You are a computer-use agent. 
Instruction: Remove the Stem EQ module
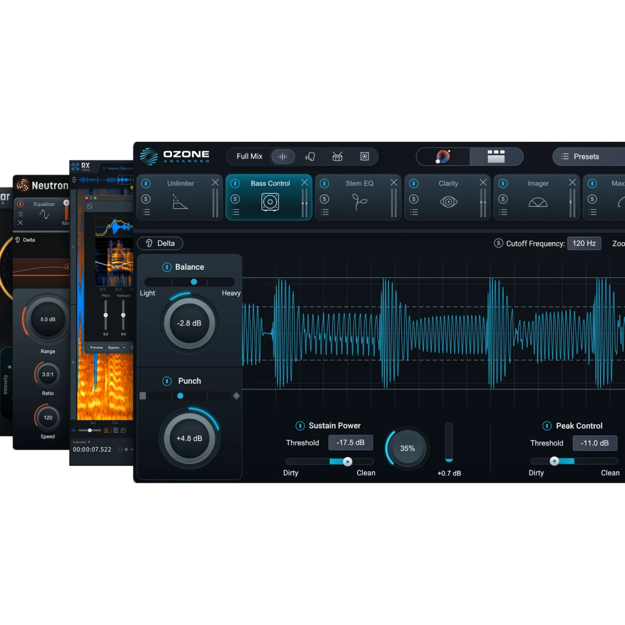coord(394,182)
